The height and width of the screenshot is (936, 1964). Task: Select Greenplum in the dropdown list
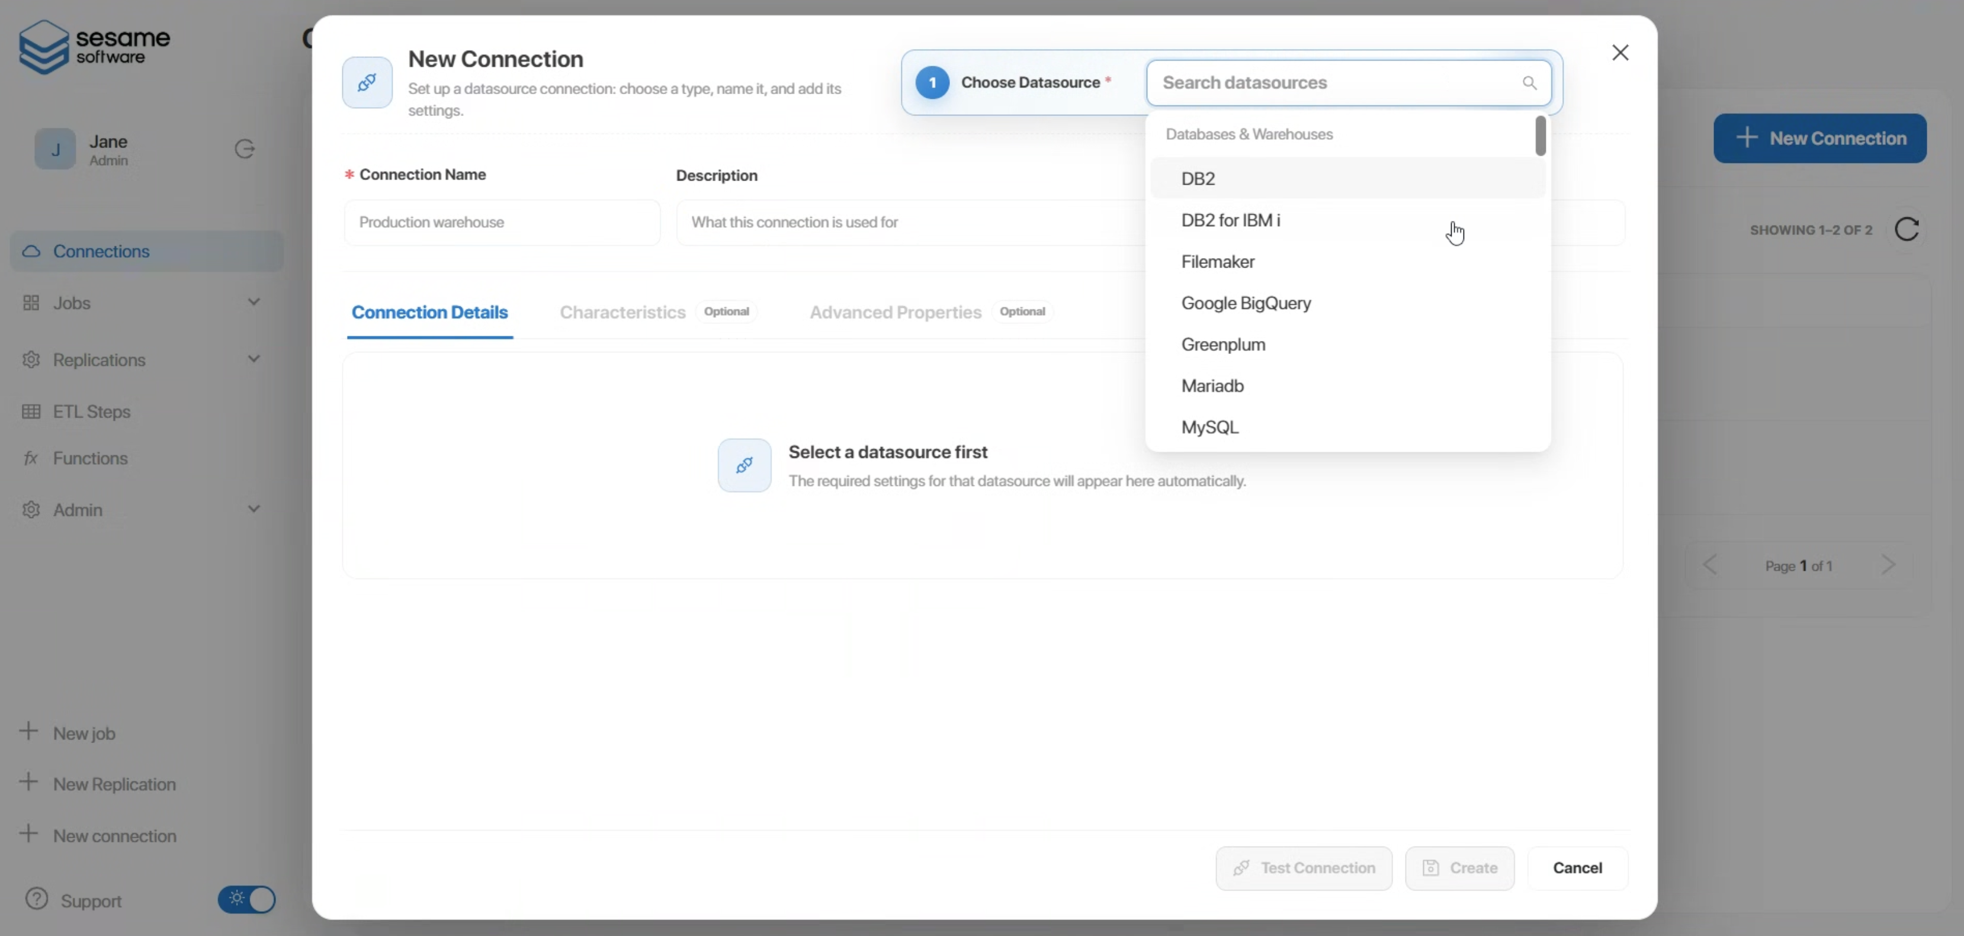point(1347,345)
